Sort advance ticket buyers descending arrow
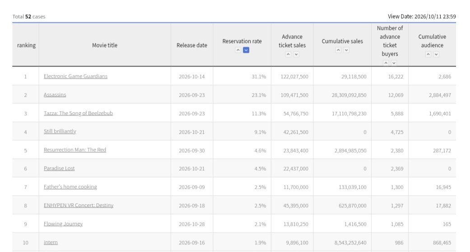470x252 pixels. coord(394,63)
